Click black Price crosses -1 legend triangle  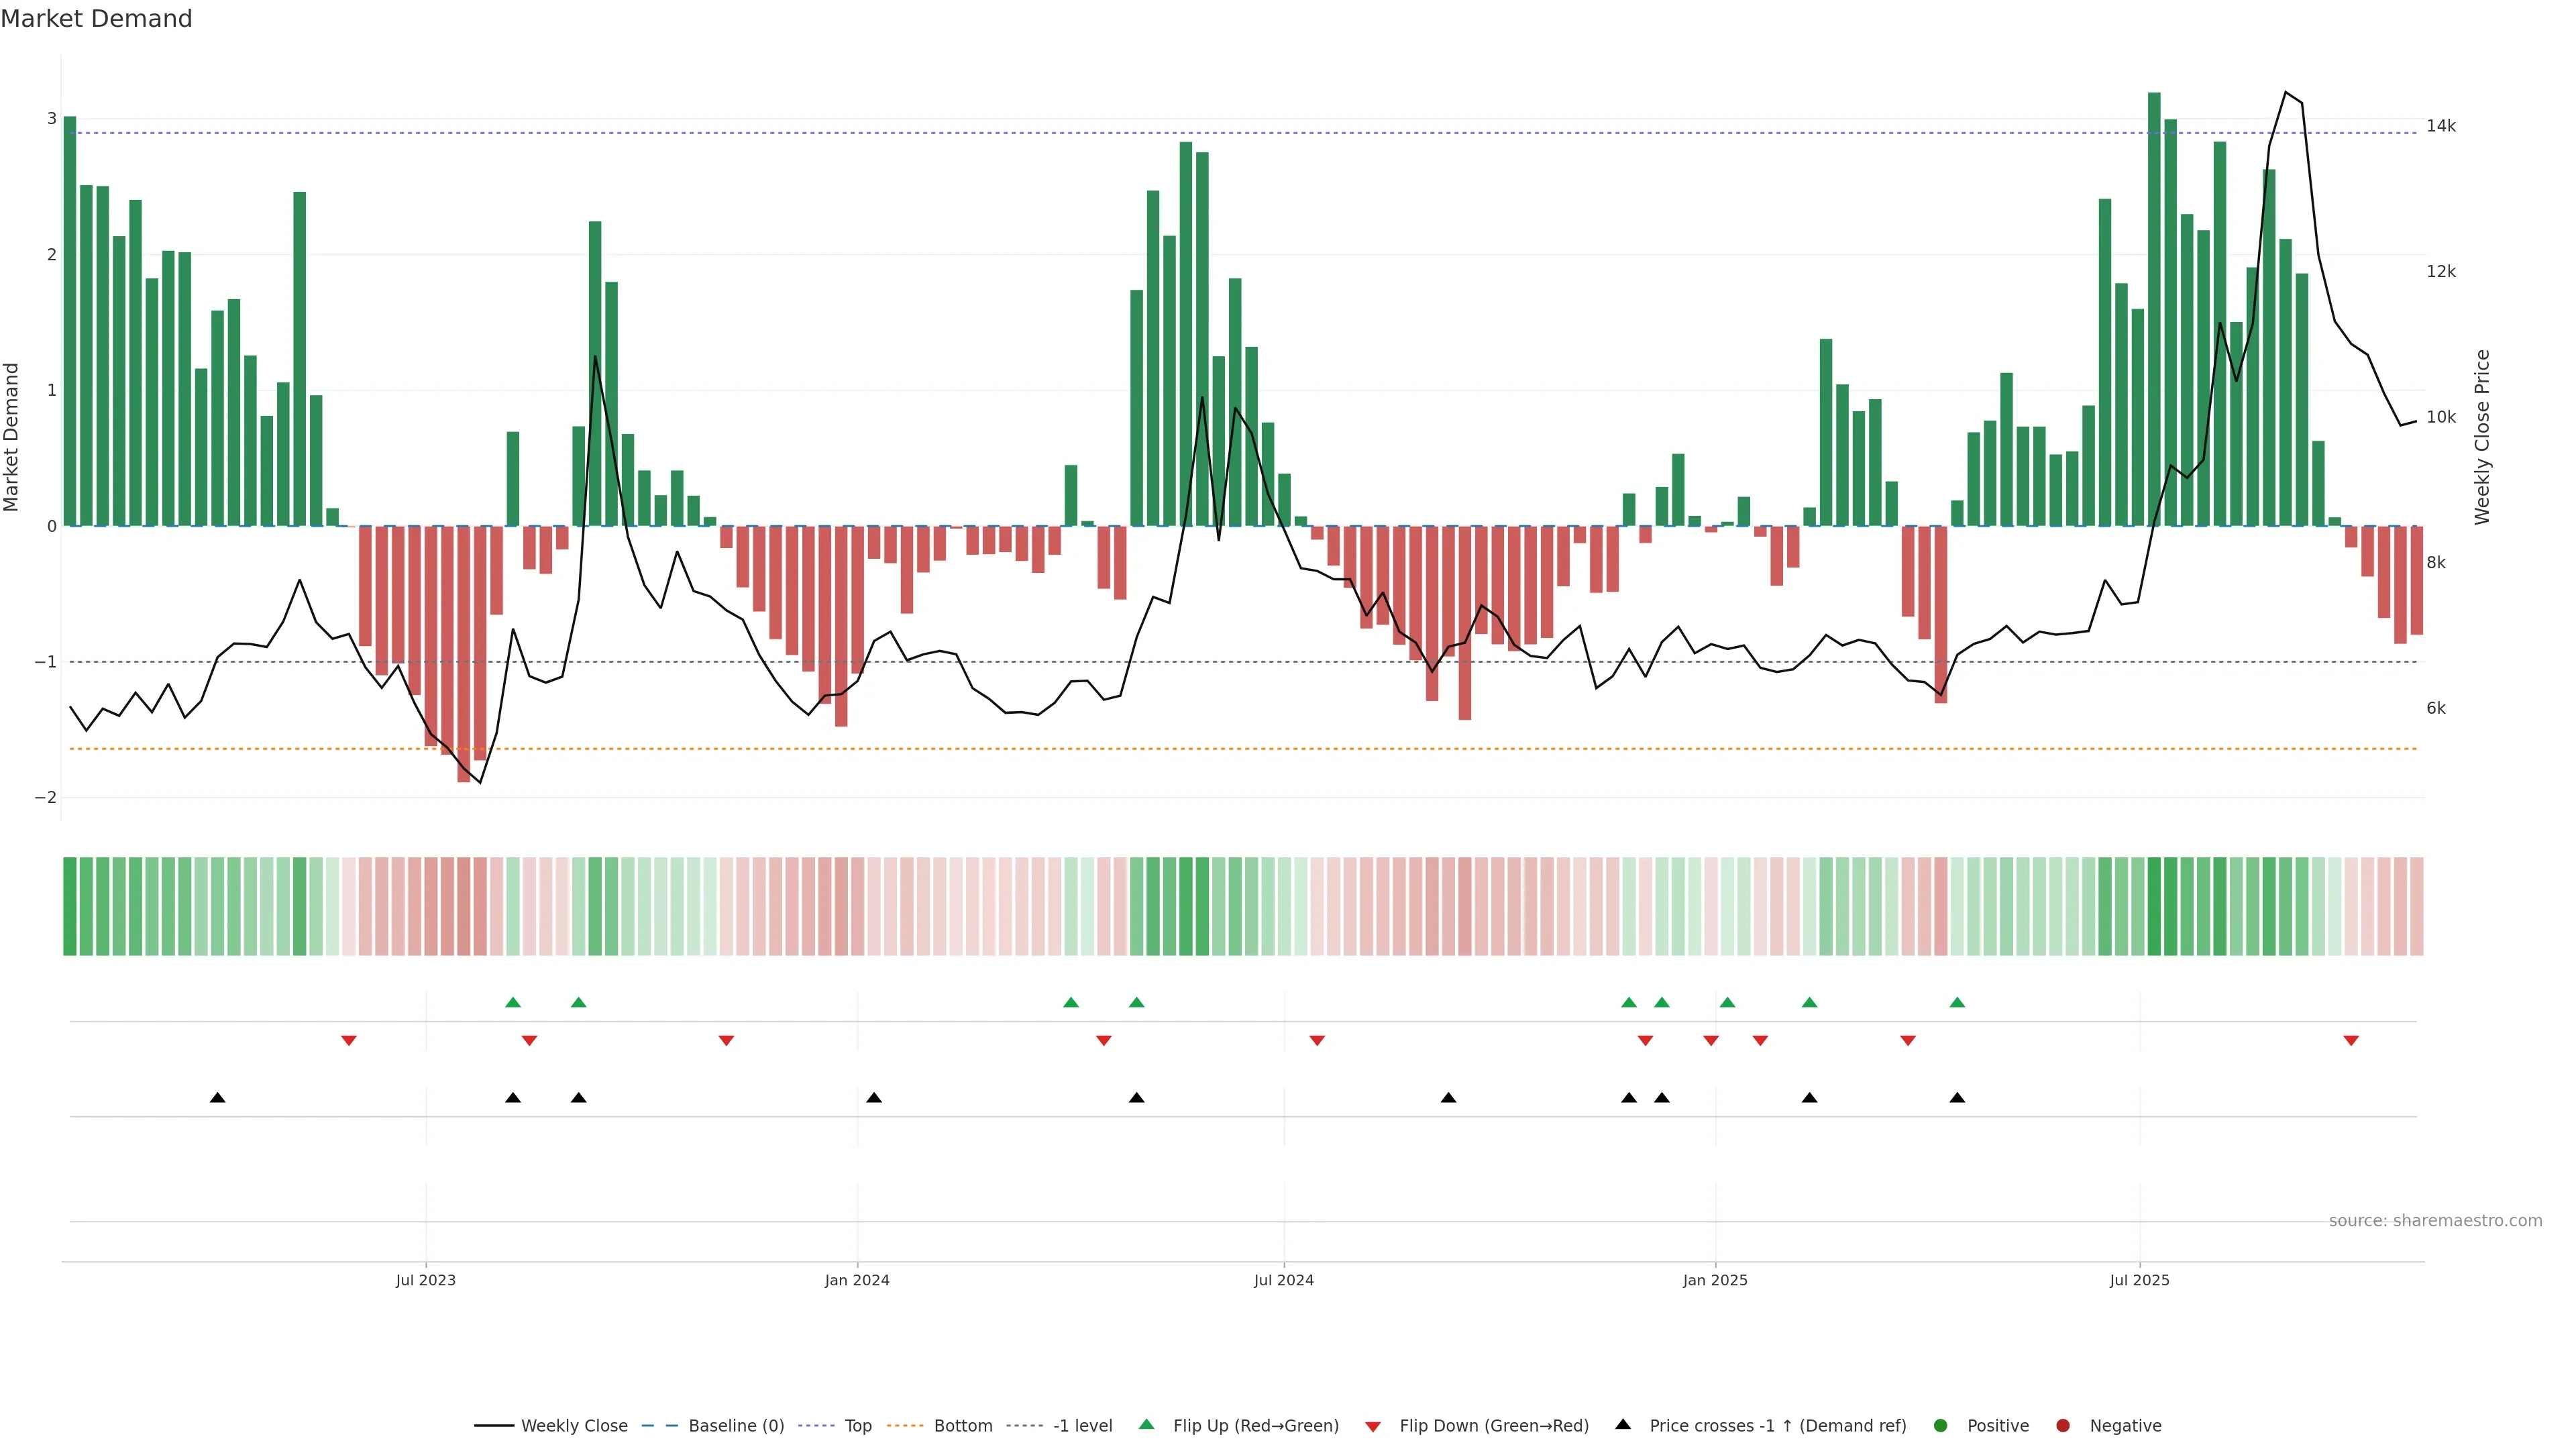pyautogui.click(x=1623, y=1425)
